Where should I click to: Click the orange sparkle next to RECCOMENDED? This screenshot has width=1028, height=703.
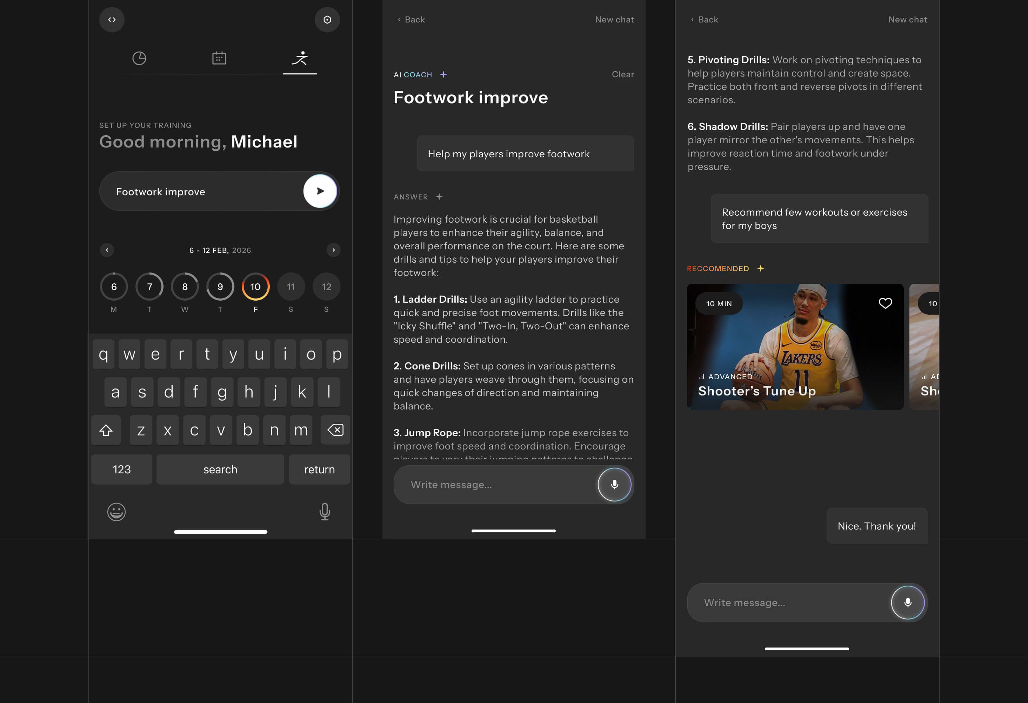coord(760,268)
